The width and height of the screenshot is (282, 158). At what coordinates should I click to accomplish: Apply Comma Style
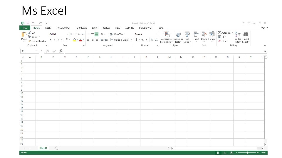147,40
